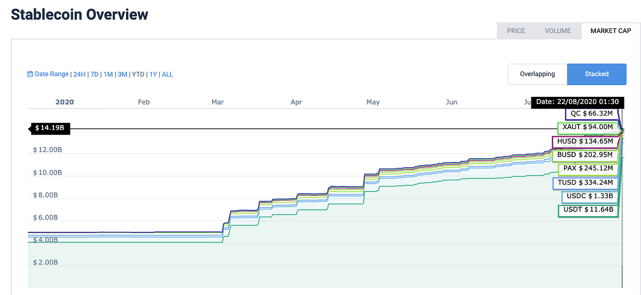Click the Date Range link
Screen dimensions: 641x295
click(51, 75)
